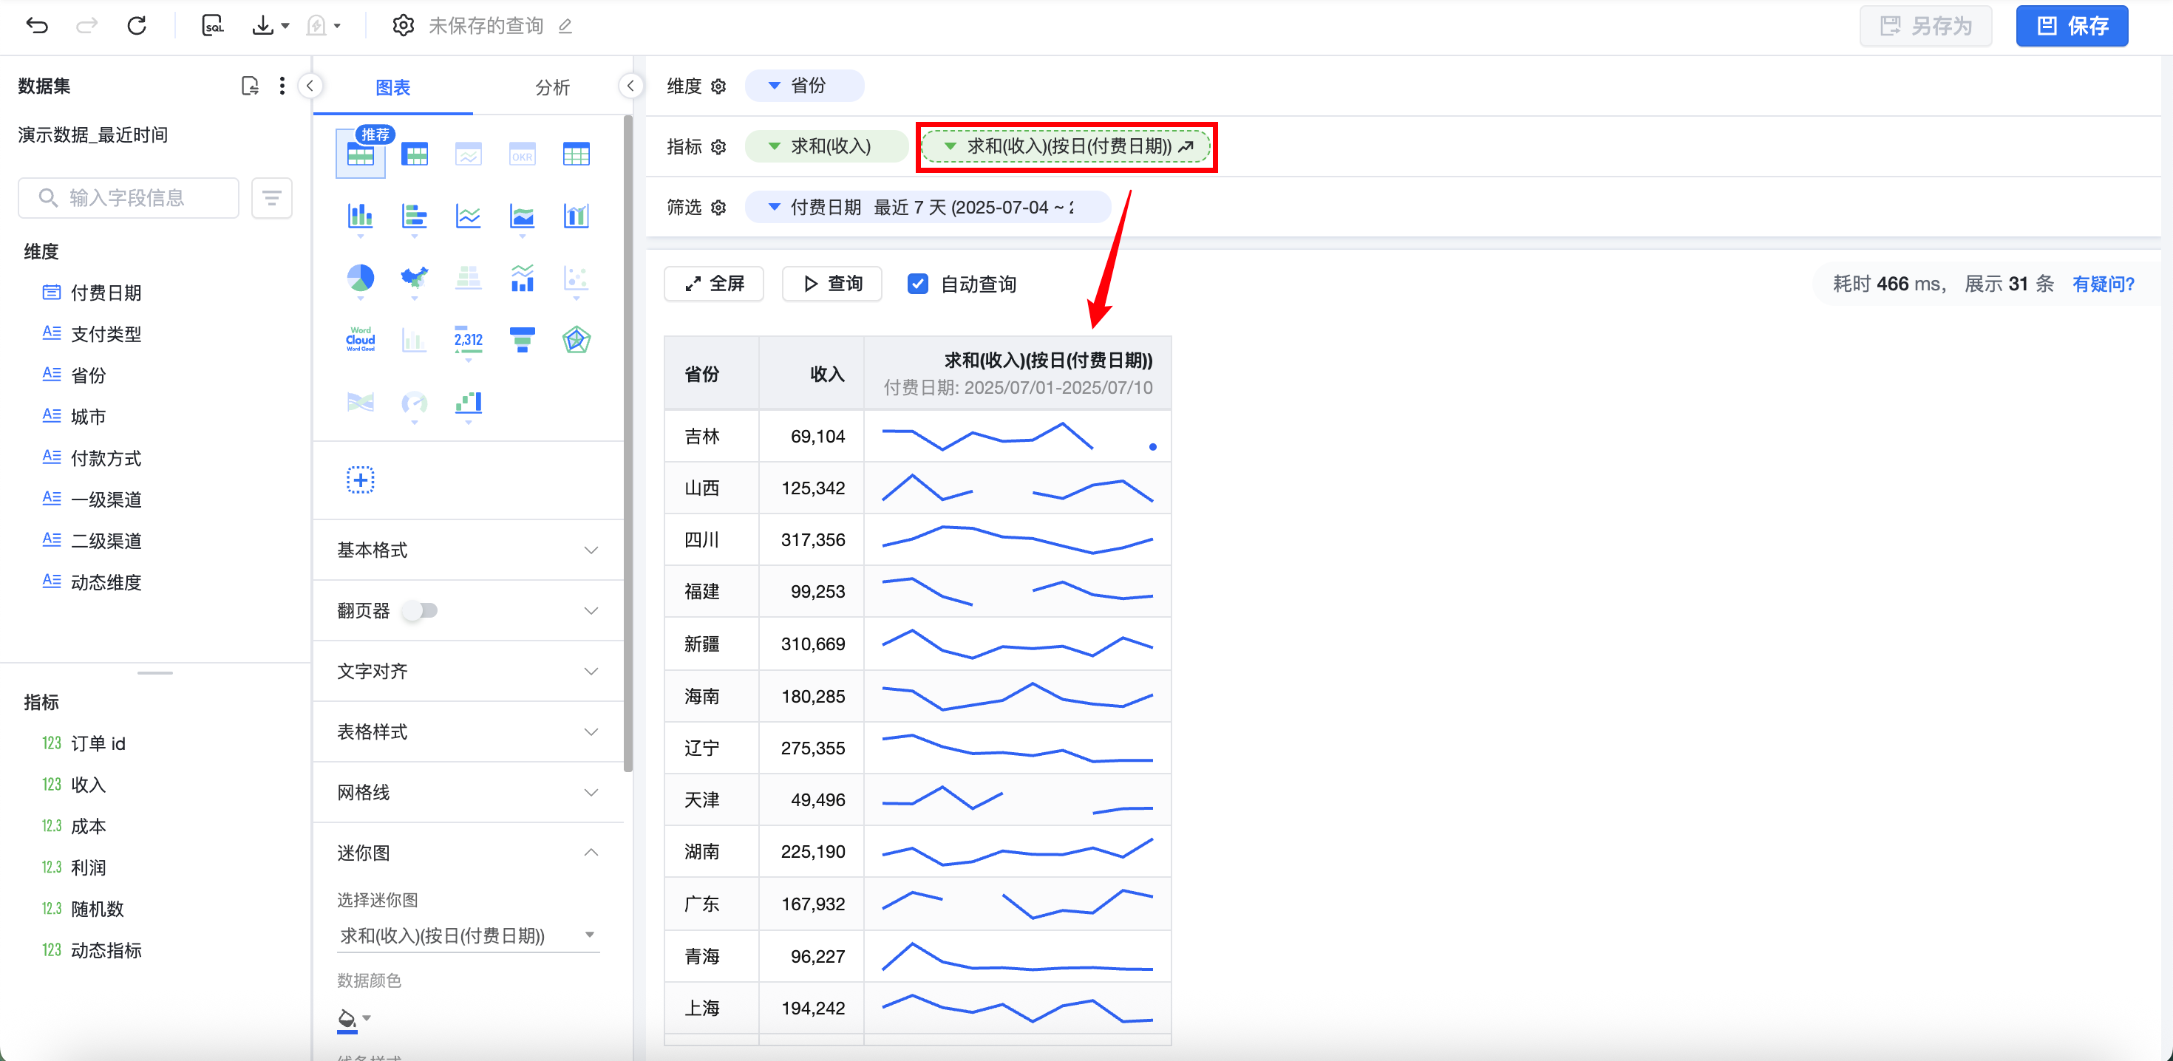The image size is (2173, 1061).
Task: Click the filter icon beside field search
Action: pyautogui.click(x=272, y=197)
